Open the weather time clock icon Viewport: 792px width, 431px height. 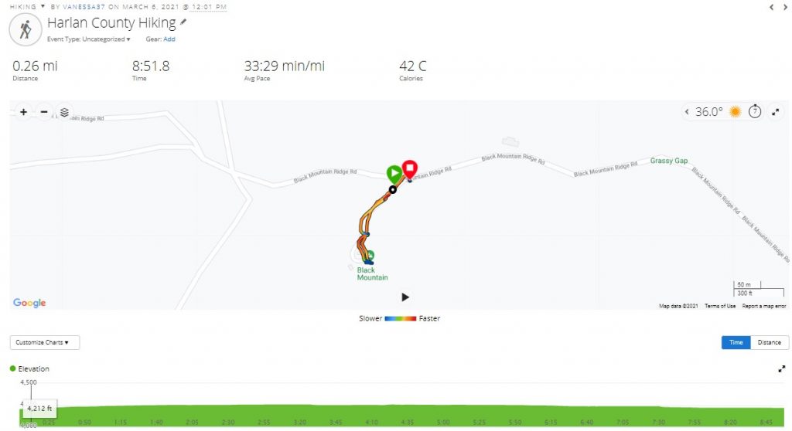click(x=755, y=111)
